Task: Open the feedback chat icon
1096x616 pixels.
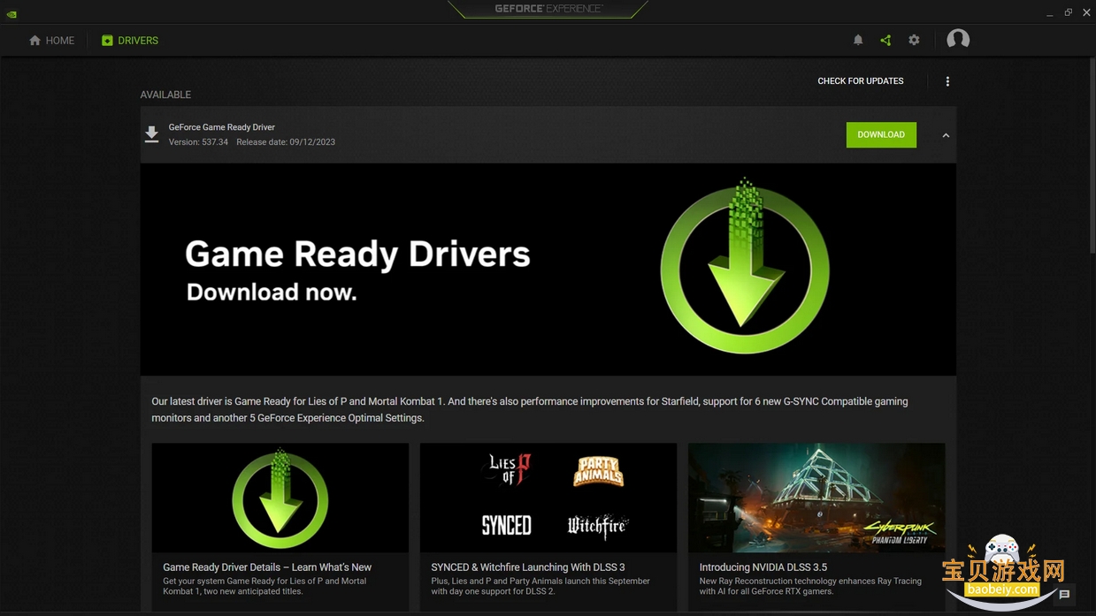Action: [1064, 595]
